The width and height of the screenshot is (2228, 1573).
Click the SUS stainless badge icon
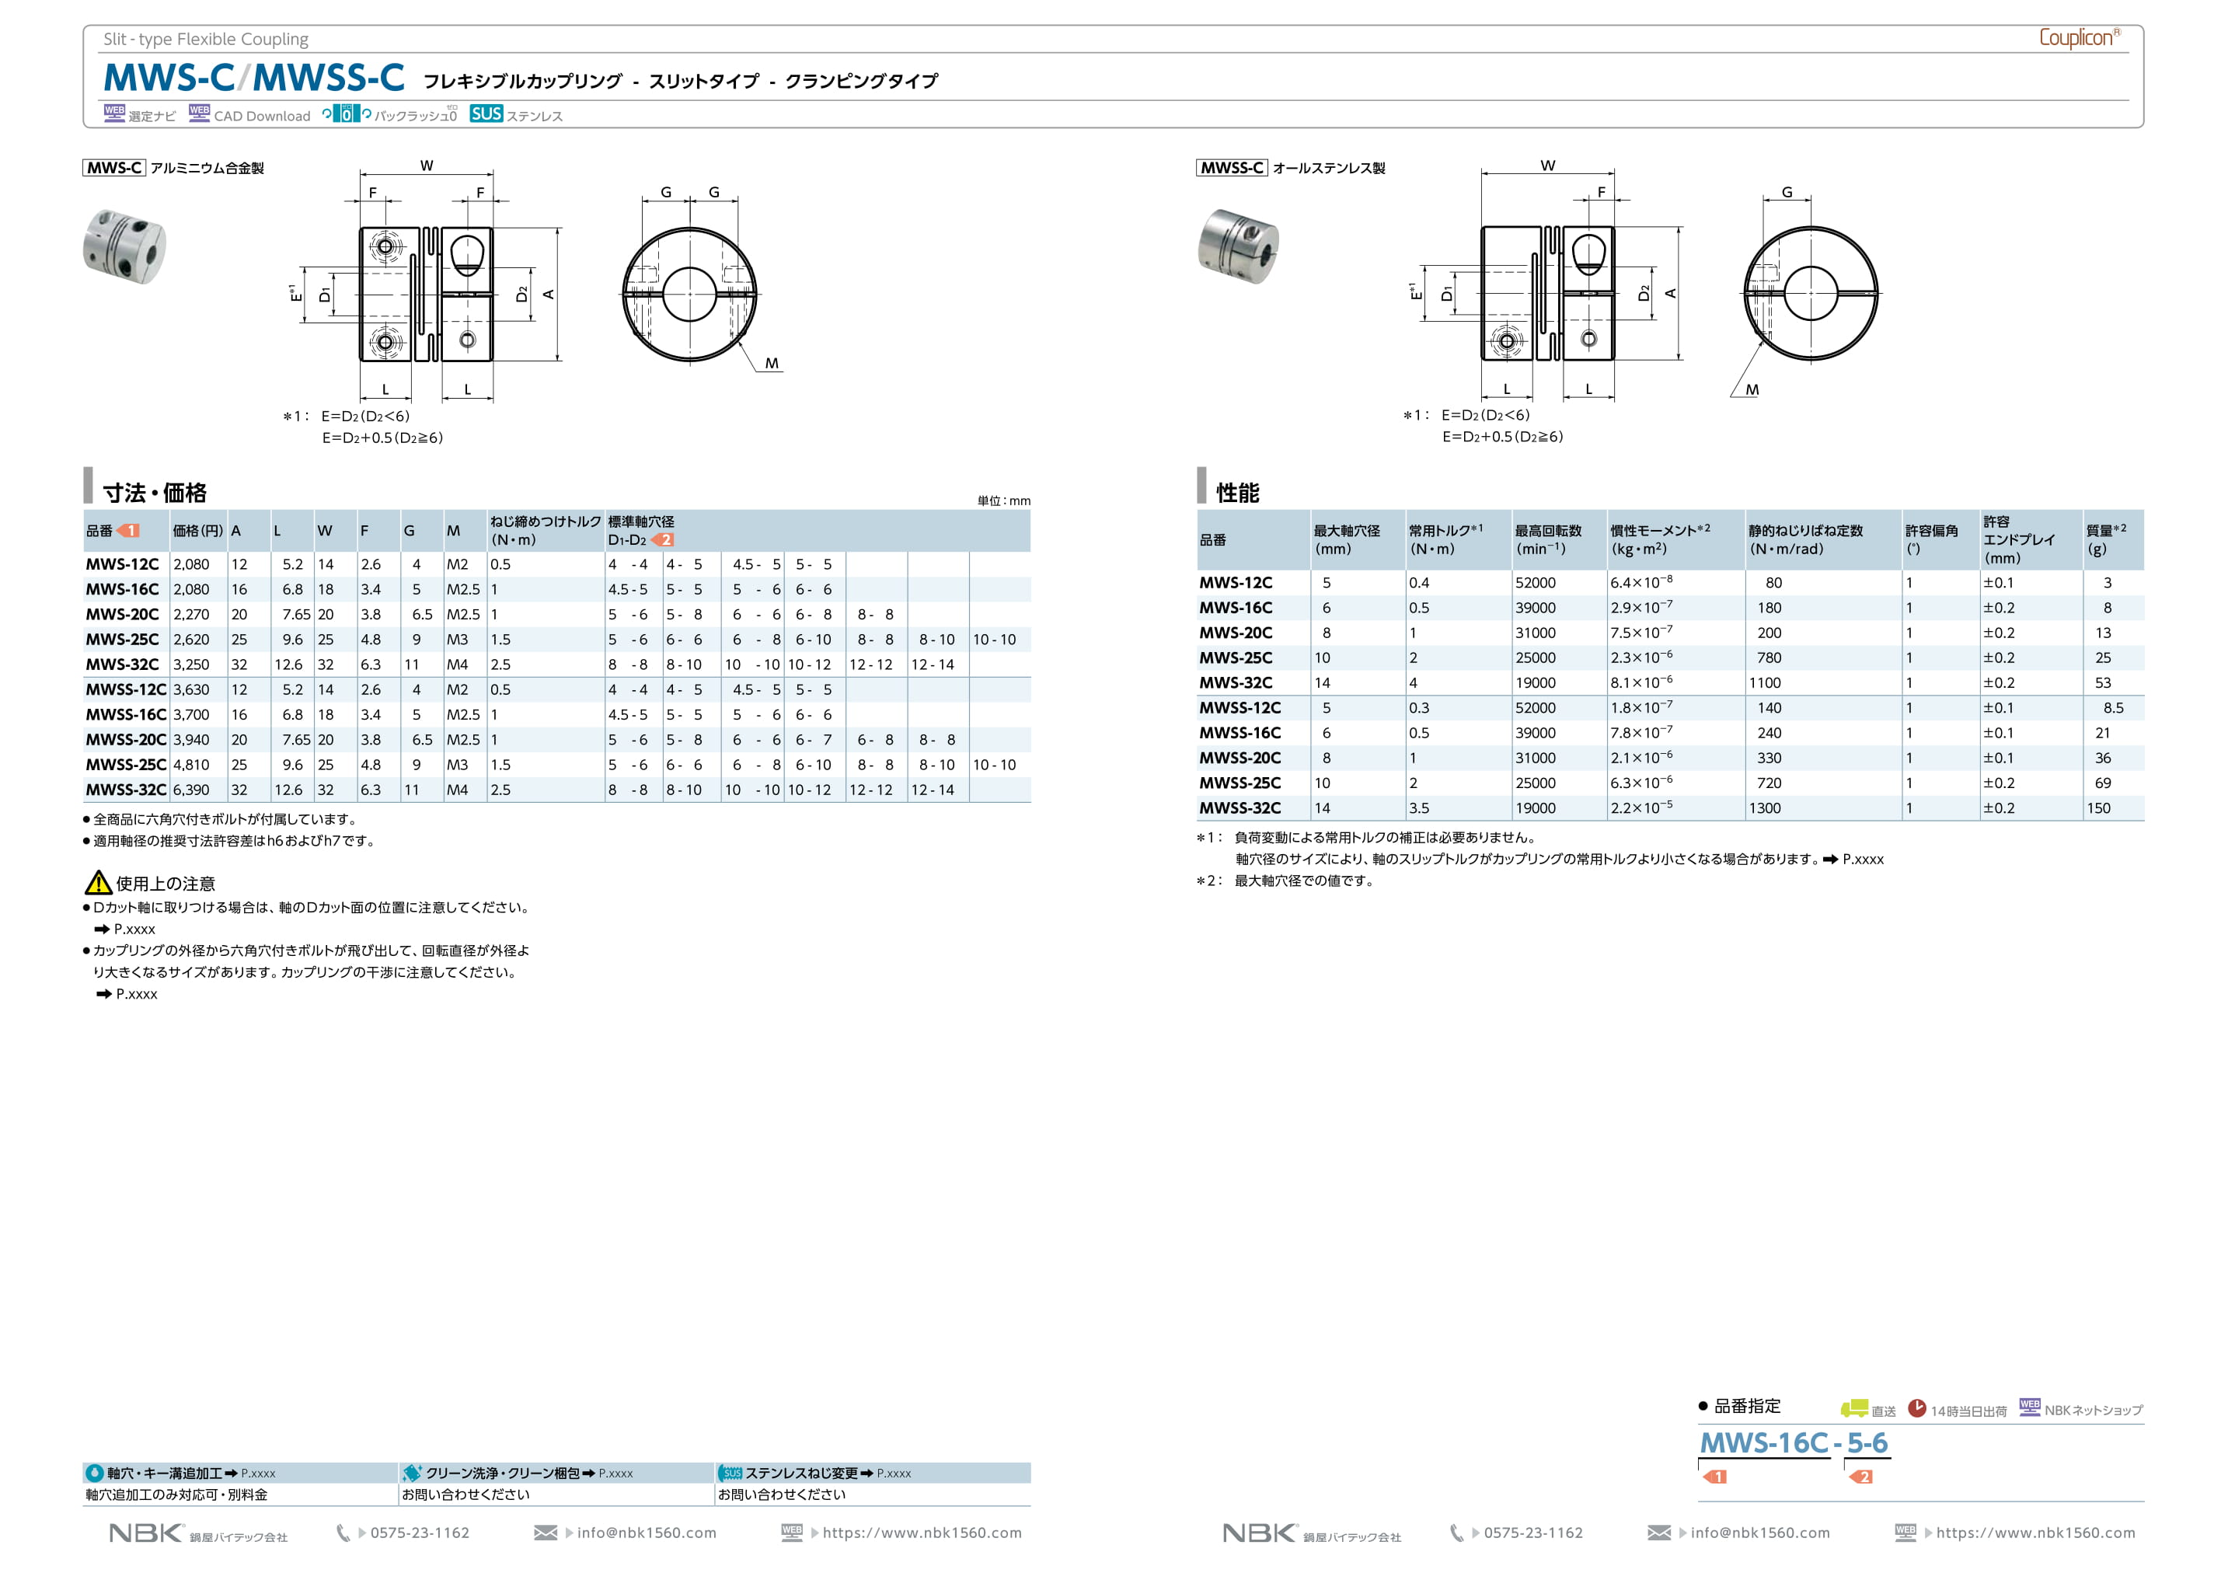[485, 113]
